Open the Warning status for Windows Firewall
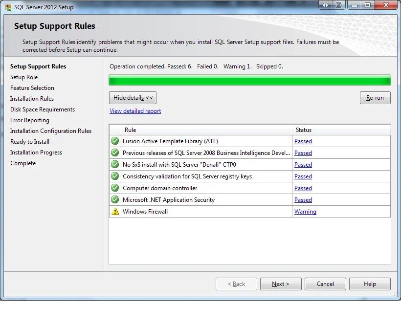This screenshot has width=401, height=327. (305, 212)
